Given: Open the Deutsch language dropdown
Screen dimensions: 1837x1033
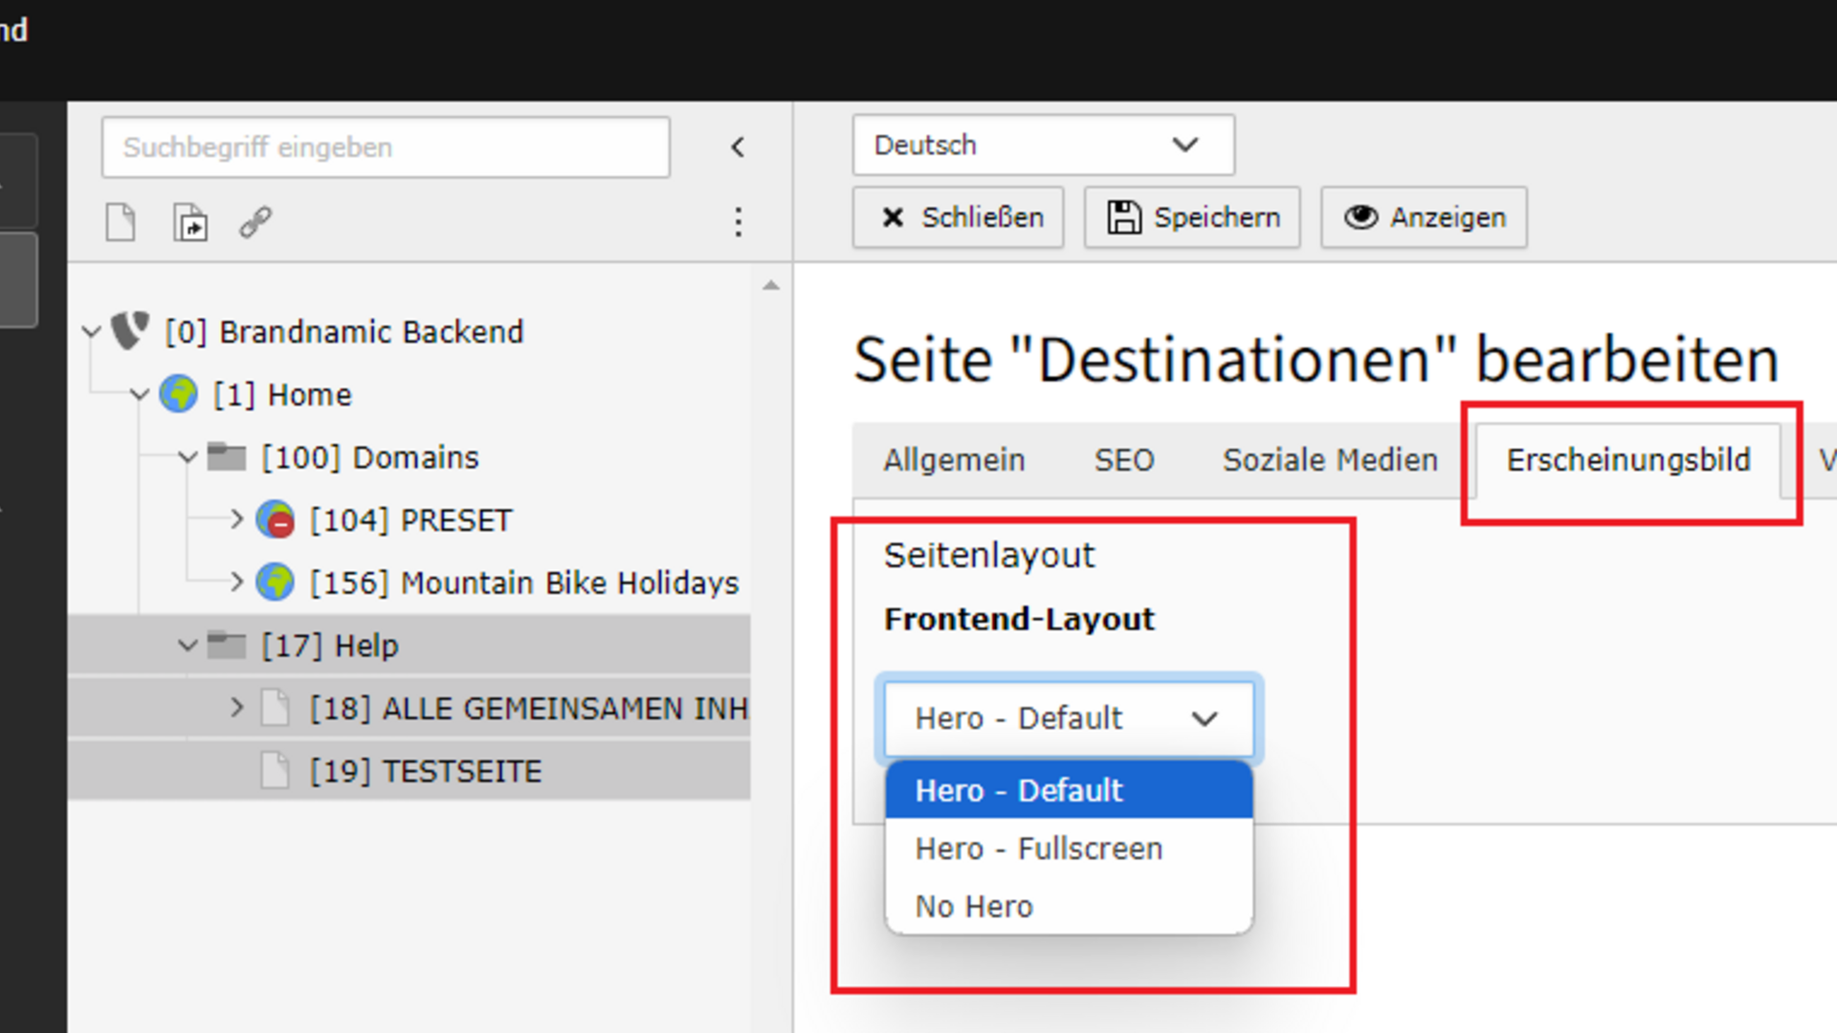Looking at the screenshot, I should coord(1043,145).
